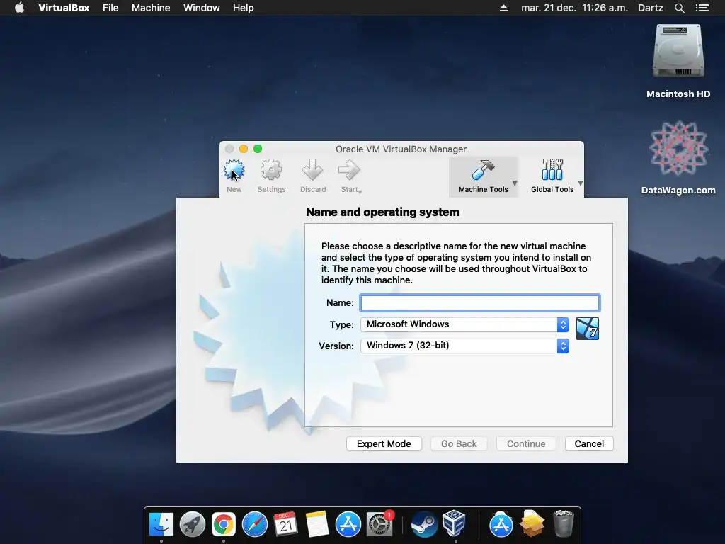Click the eject icon in menu bar
The image size is (725, 544).
(x=503, y=8)
